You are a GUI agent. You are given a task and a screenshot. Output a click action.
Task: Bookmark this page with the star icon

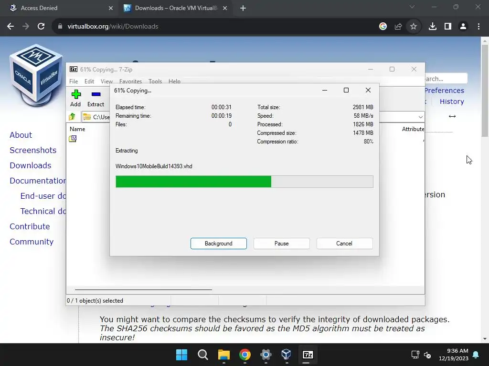click(414, 27)
